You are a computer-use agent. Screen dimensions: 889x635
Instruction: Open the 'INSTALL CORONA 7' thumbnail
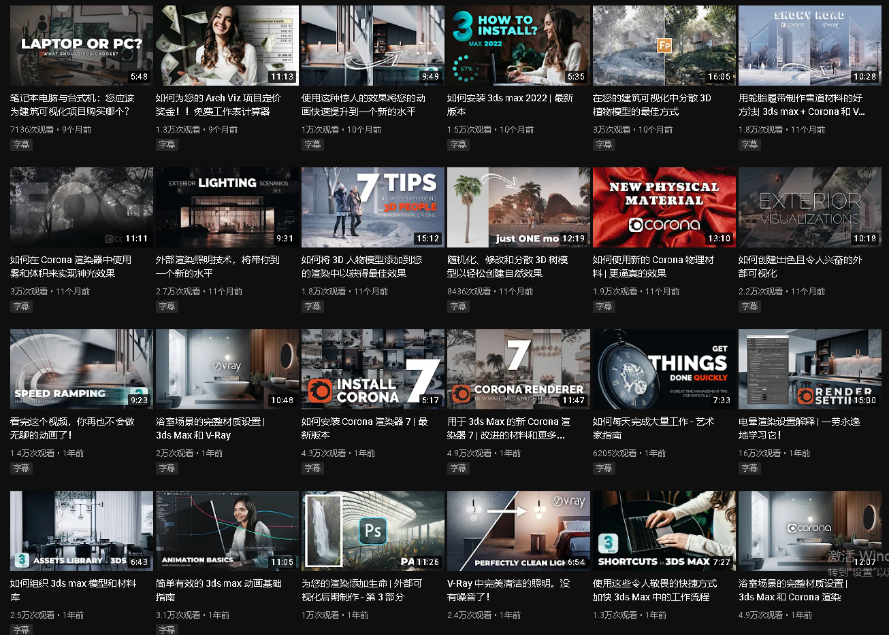coord(372,369)
